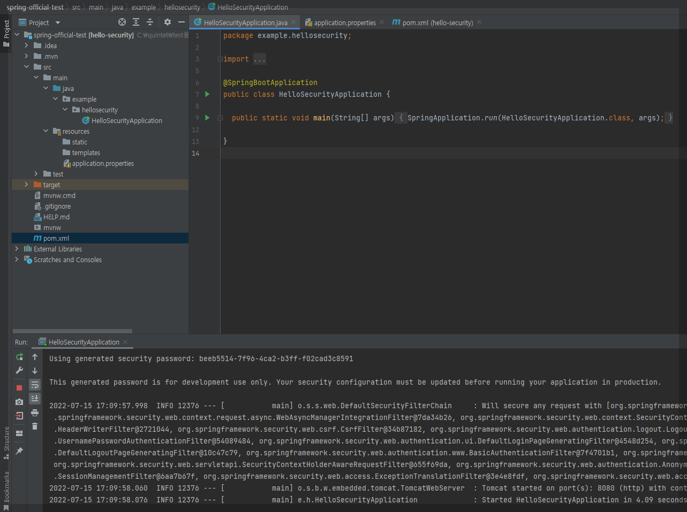
Task: Collapse the src folder
Action: point(26,67)
